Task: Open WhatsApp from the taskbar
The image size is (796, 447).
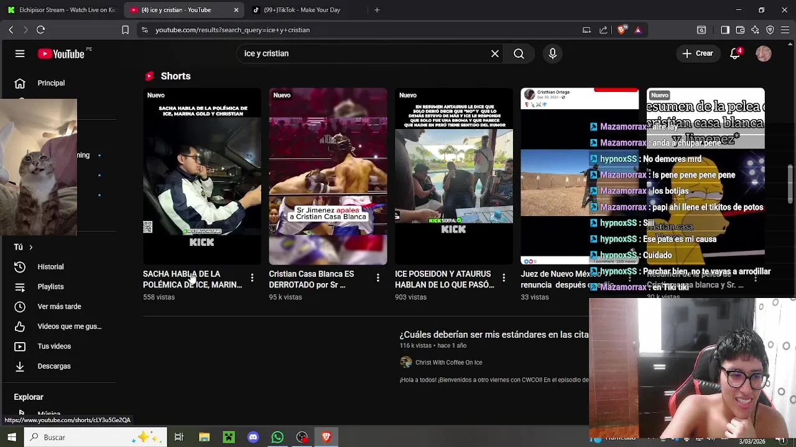Action: 277,437
